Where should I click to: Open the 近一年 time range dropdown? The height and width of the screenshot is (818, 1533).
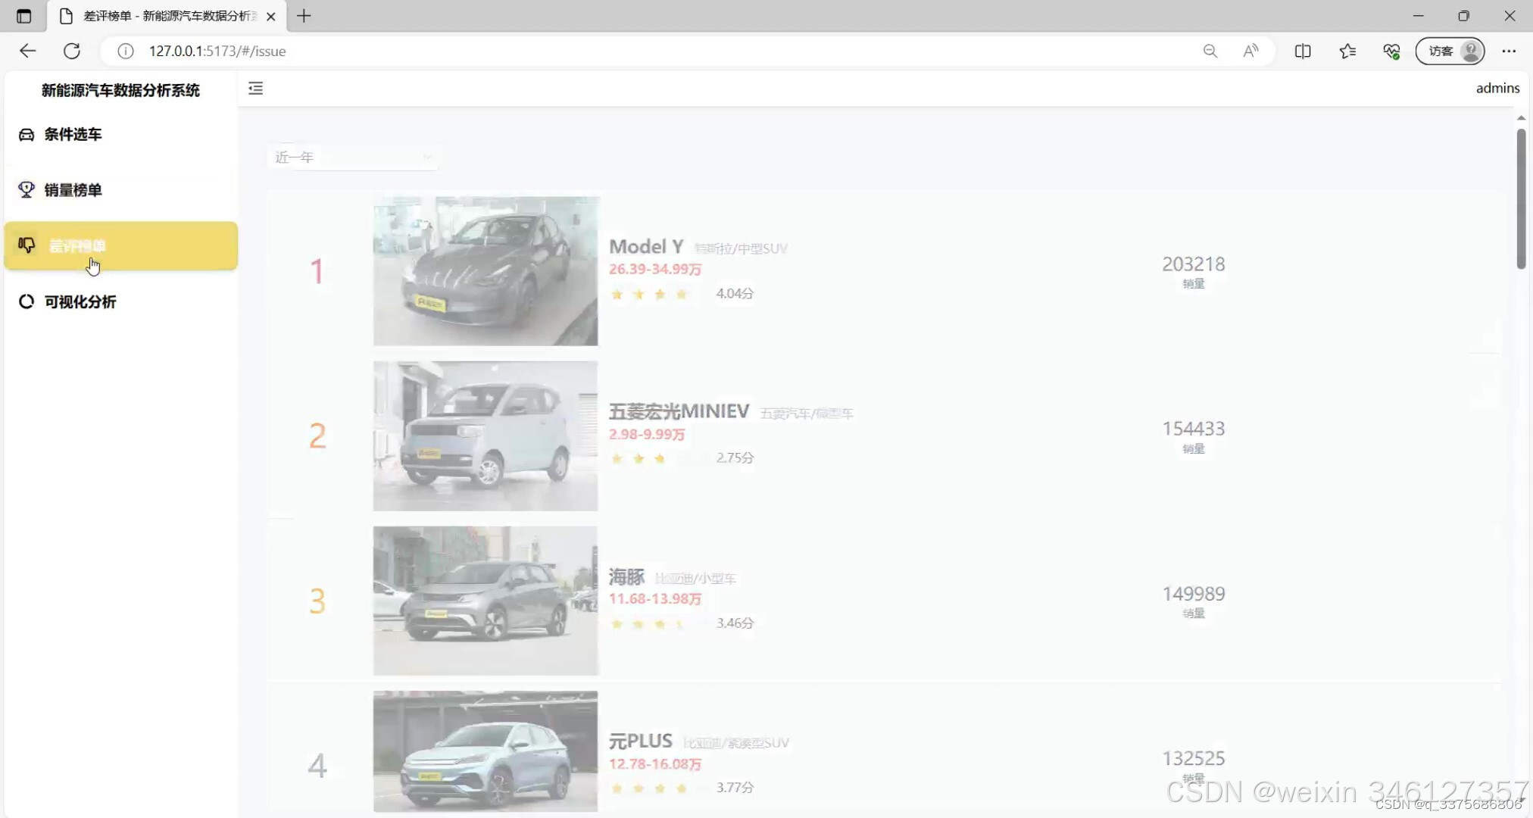tap(353, 157)
